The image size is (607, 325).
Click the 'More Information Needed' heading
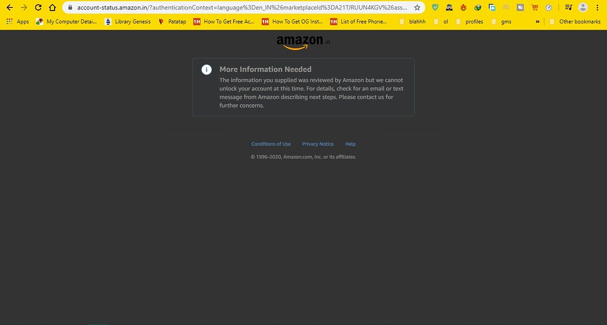point(265,69)
